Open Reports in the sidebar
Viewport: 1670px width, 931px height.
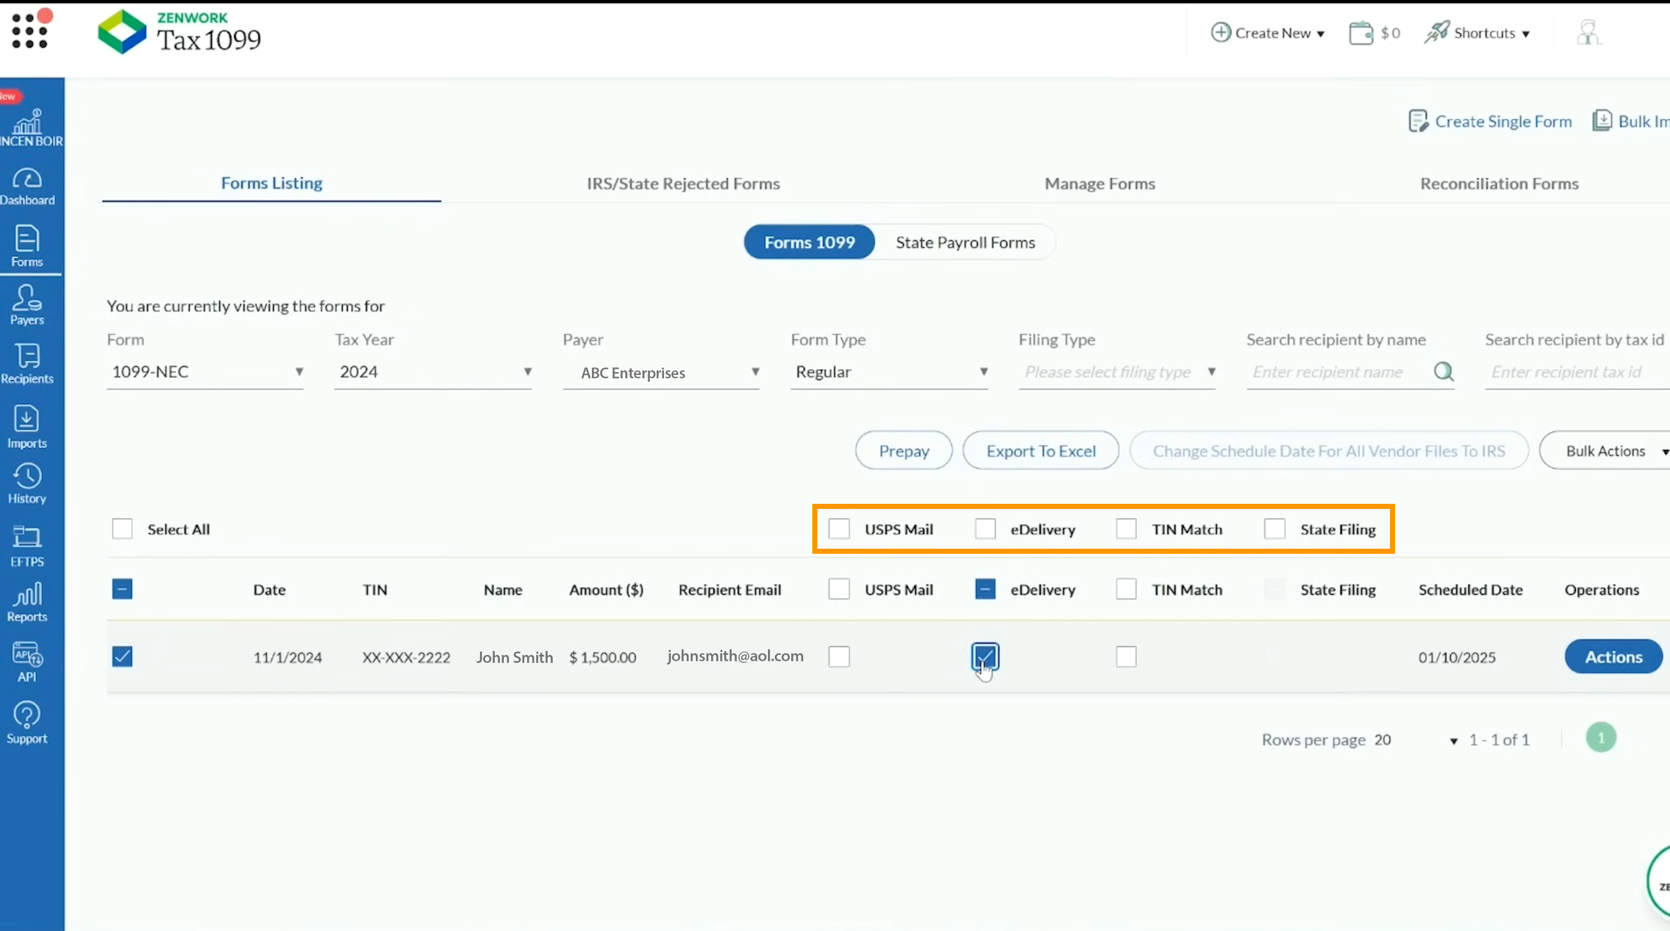[27, 602]
